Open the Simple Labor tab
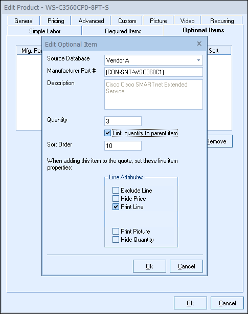248x314 pixels. coord(45,31)
